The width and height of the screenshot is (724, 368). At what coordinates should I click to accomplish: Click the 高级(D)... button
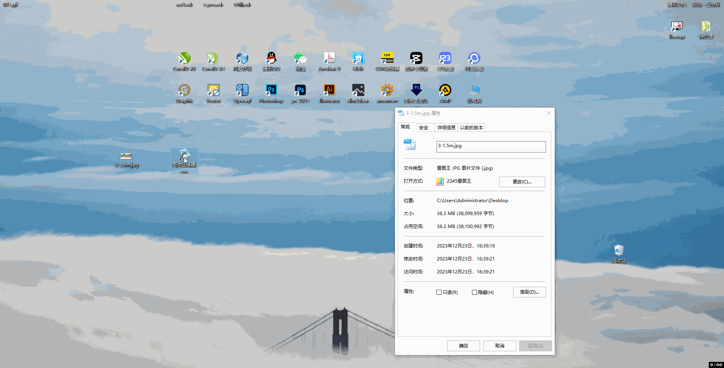529,292
